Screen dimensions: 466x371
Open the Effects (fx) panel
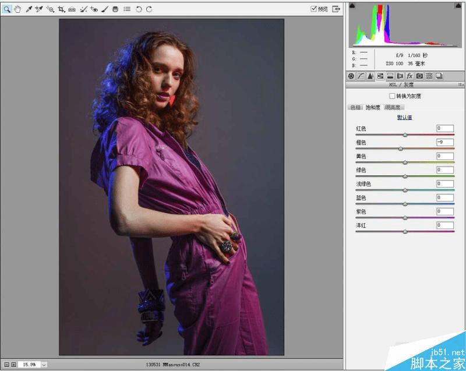(409, 76)
